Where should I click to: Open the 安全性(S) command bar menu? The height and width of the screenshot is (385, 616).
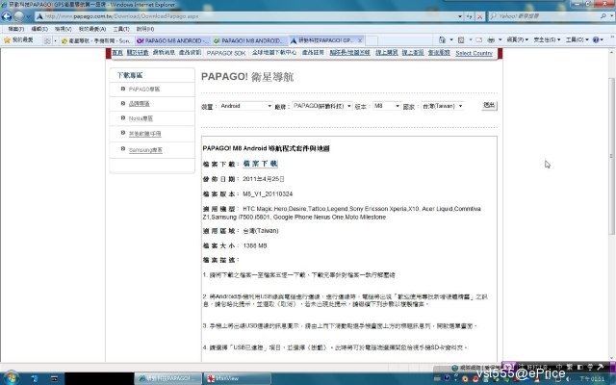tap(547, 39)
